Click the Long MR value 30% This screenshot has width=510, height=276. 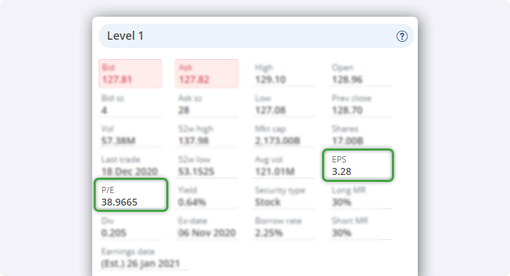342,202
